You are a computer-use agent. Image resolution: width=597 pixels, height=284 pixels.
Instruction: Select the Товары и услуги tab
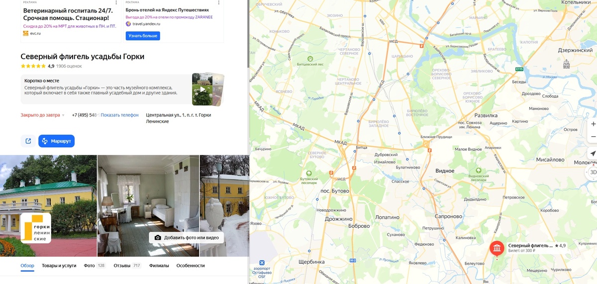(59, 266)
